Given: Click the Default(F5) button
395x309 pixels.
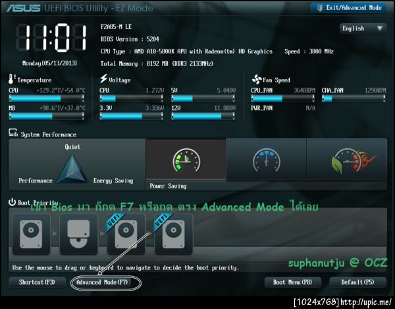Looking at the screenshot, I should 357,282.
